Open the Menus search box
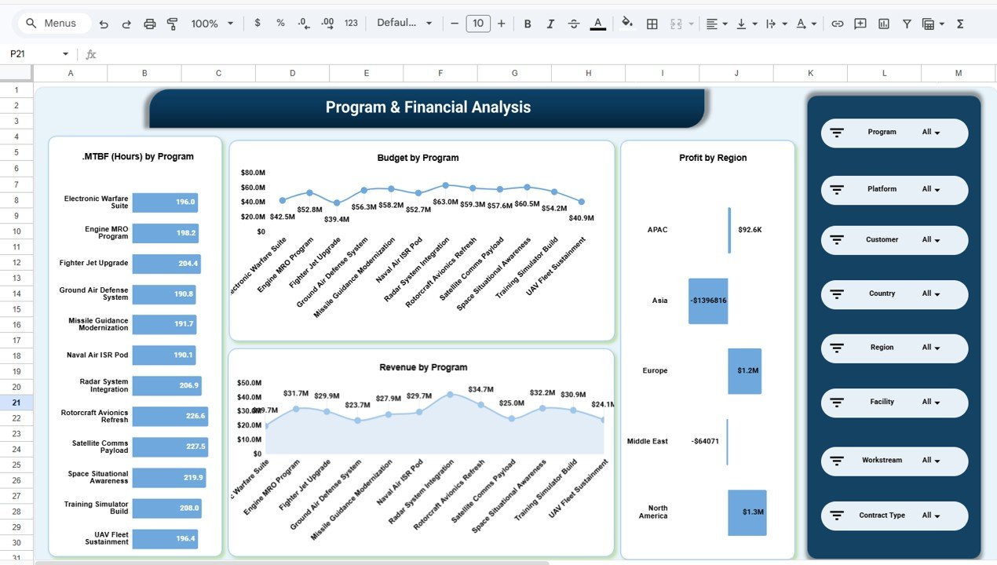997x565 pixels. point(53,23)
